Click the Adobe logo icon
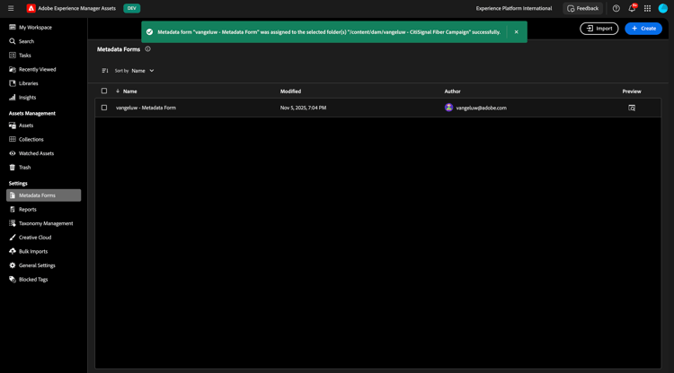This screenshot has width=674, height=373. (x=31, y=8)
